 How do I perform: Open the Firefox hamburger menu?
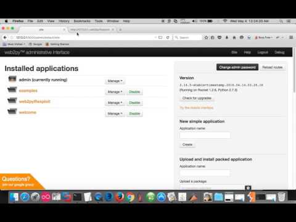pos(291,38)
